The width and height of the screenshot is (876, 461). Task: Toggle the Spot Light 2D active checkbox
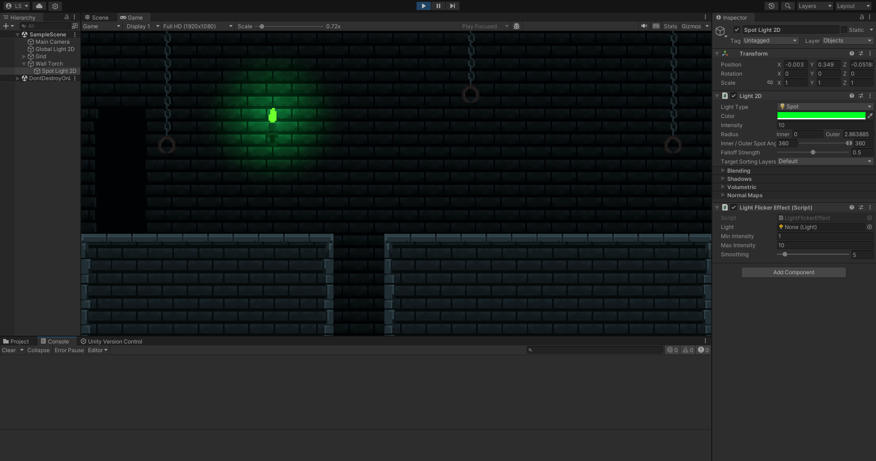(737, 30)
